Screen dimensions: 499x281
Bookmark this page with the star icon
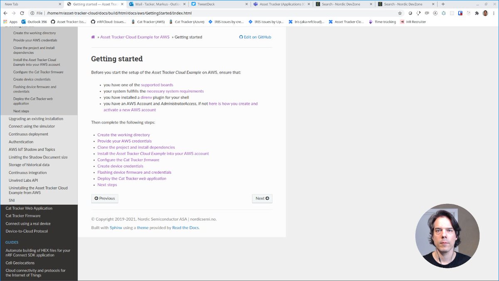(400, 13)
